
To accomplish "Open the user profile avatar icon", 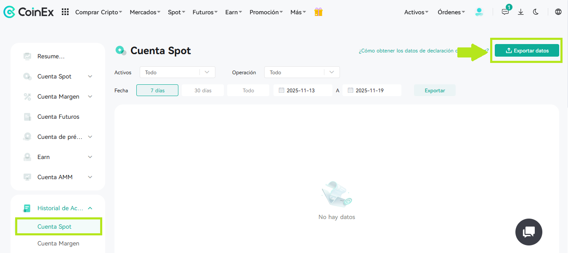I will pos(479,12).
